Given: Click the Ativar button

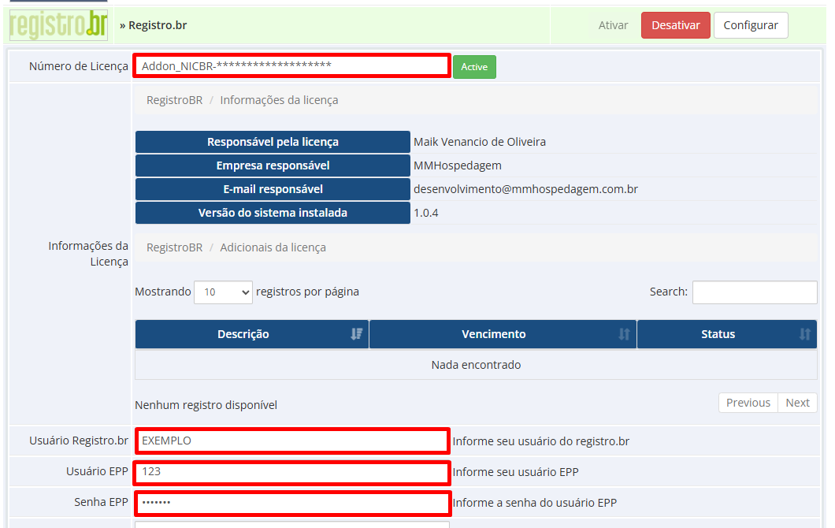Looking at the screenshot, I should click(x=613, y=25).
